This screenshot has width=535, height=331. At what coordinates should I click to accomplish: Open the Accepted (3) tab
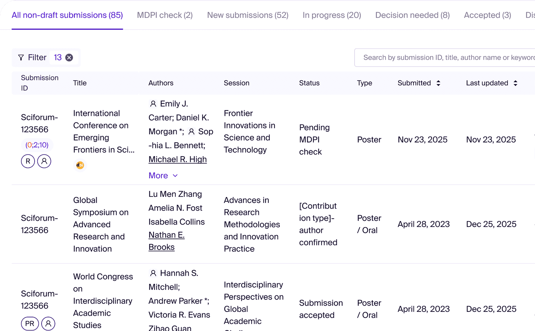[x=487, y=15]
